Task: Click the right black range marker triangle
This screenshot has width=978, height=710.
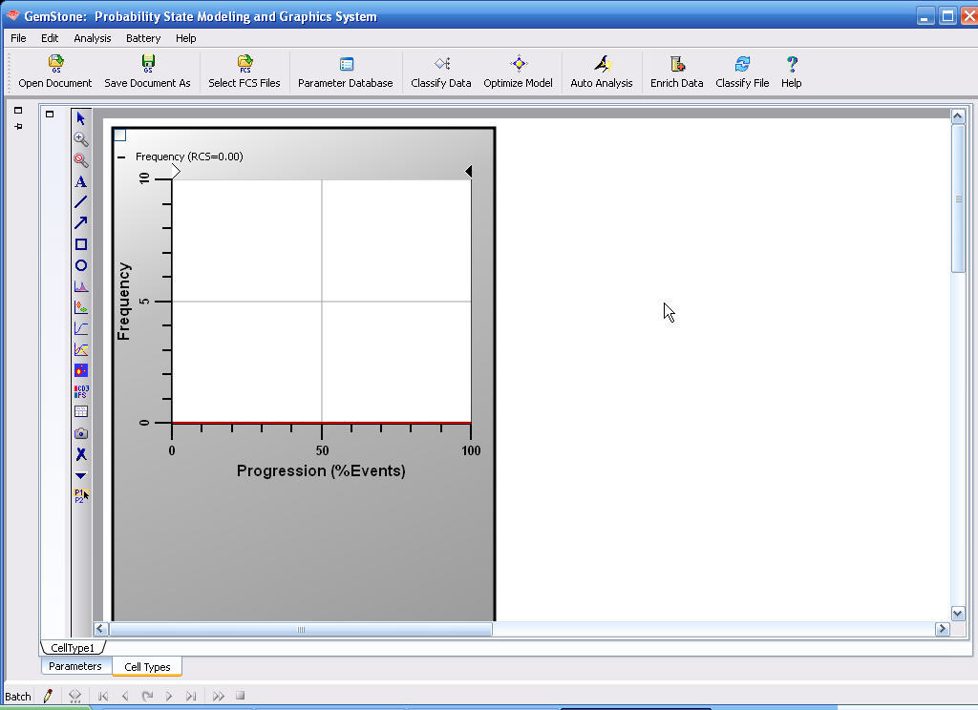Action: (x=468, y=172)
